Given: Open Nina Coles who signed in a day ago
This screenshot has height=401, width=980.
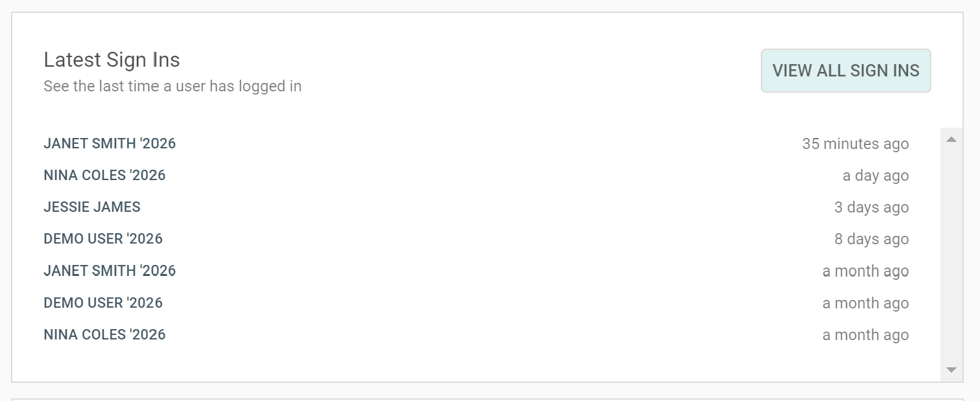Looking at the screenshot, I should click(104, 176).
